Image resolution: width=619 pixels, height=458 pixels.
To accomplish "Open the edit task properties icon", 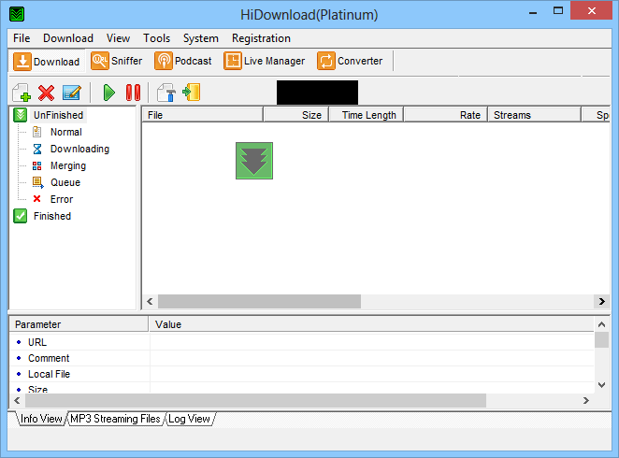I will (72, 93).
